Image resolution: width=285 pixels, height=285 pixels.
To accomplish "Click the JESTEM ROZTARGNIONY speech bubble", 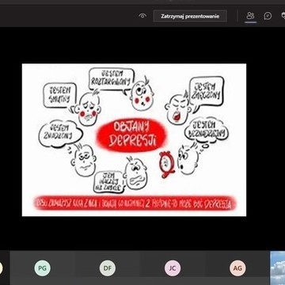I will coord(111,79).
